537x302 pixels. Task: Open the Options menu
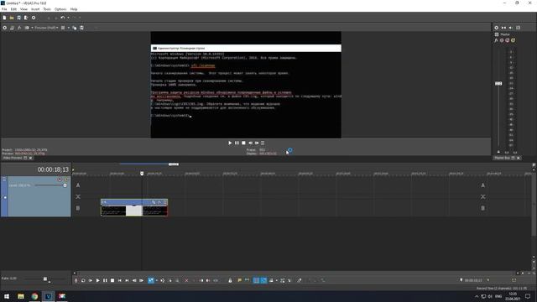click(x=60, y=9)
